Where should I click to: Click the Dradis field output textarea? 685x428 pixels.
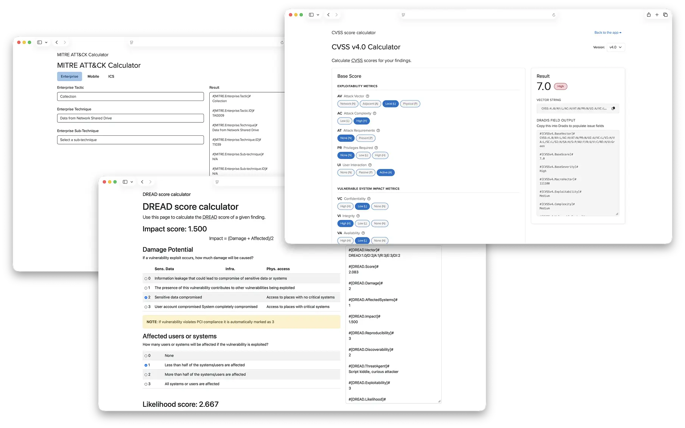(578, 174)
